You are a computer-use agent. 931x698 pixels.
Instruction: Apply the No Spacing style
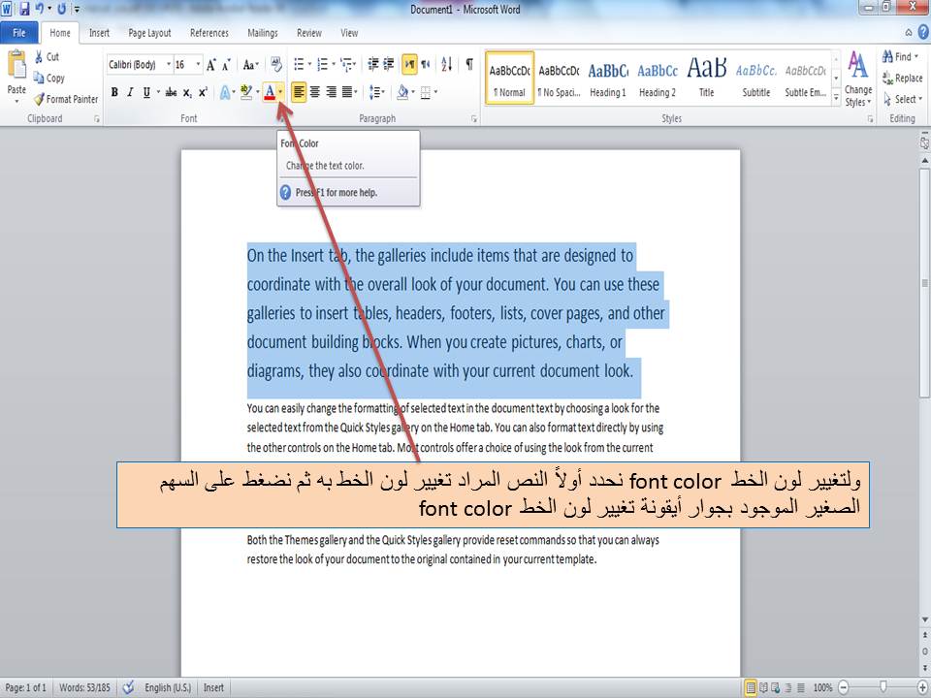[559, 79]
